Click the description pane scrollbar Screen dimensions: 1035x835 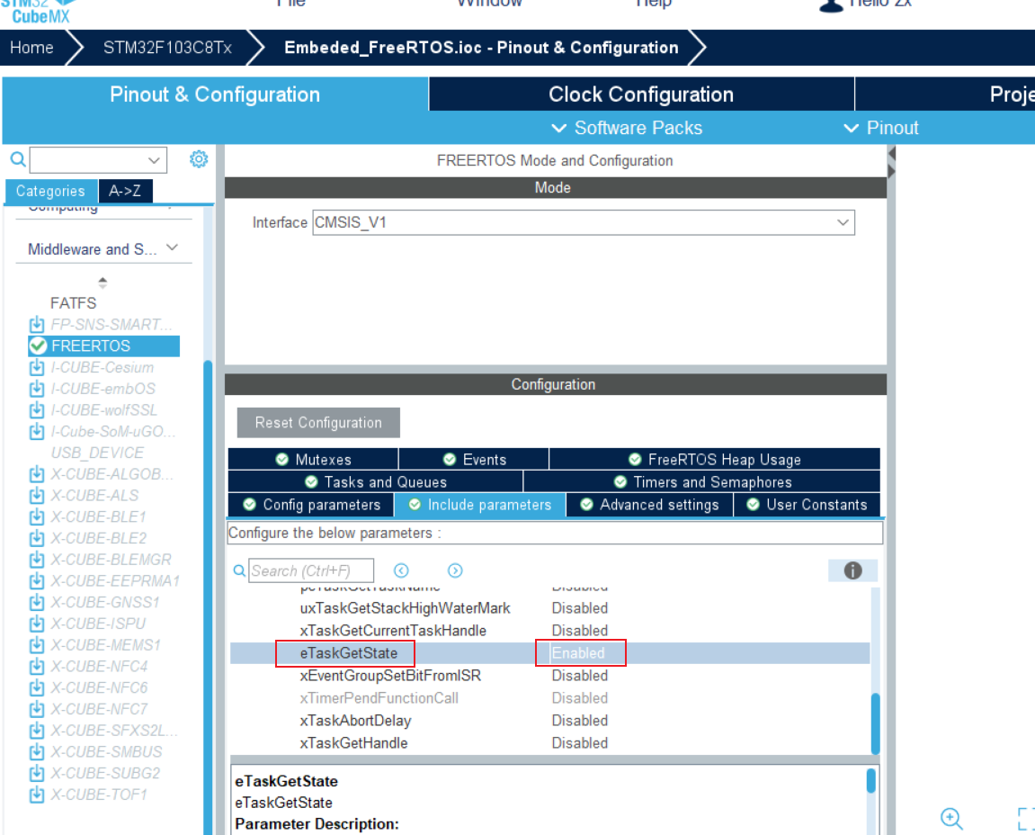click(870, 780)
